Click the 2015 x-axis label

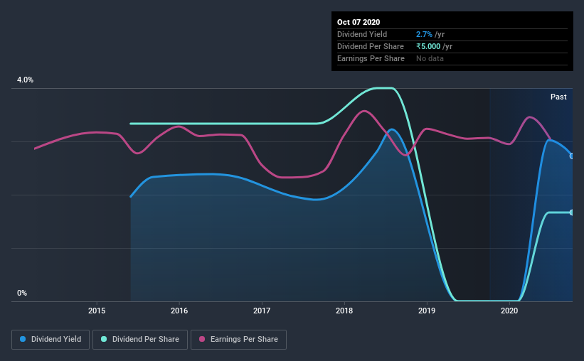pyautogui.click(x=97, y=311)
